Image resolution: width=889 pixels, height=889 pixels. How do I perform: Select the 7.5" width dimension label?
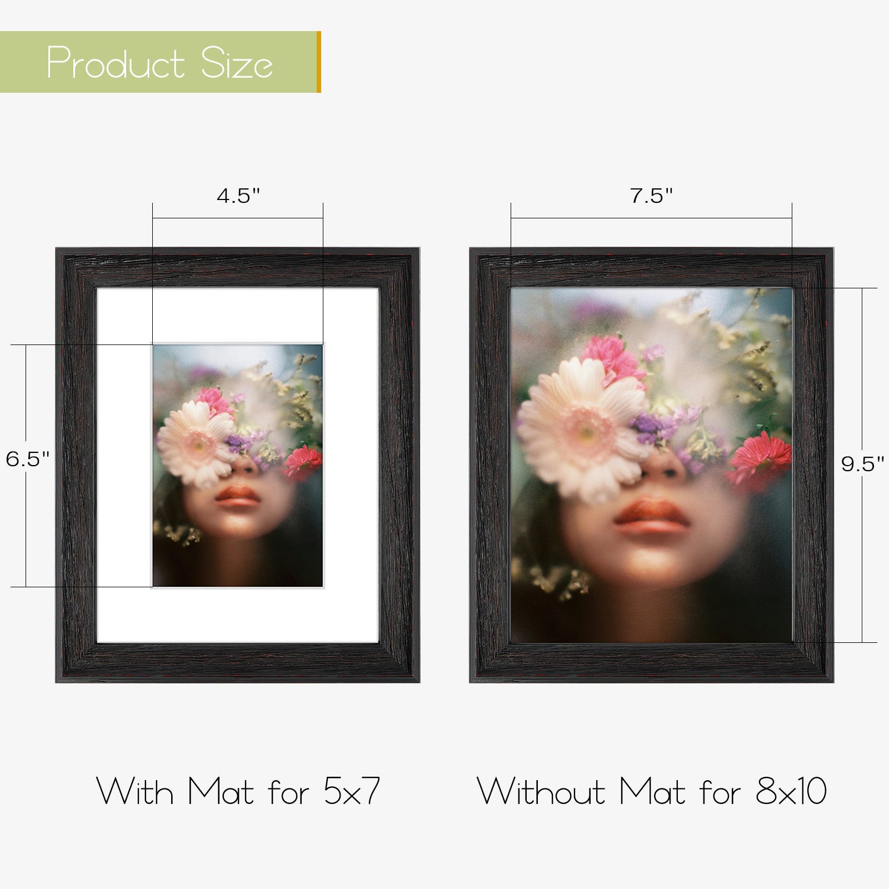click(651, 196)
